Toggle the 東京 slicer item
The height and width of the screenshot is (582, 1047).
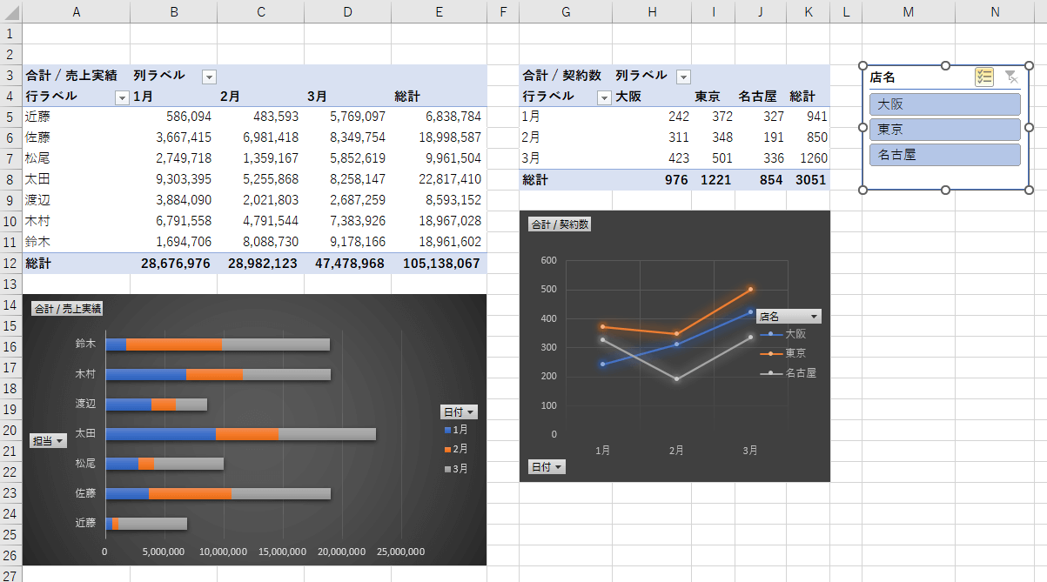pos(944,130)
